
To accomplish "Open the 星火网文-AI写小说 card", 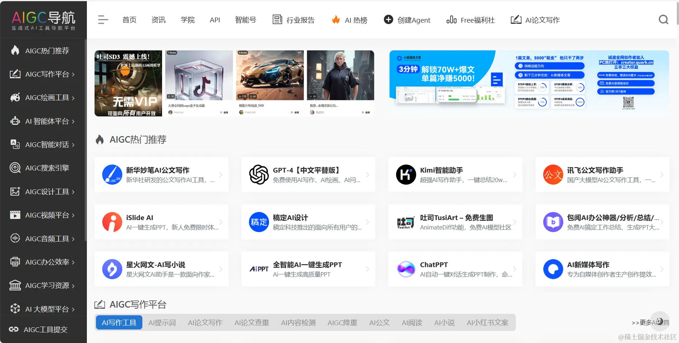I will click(161, 269).
